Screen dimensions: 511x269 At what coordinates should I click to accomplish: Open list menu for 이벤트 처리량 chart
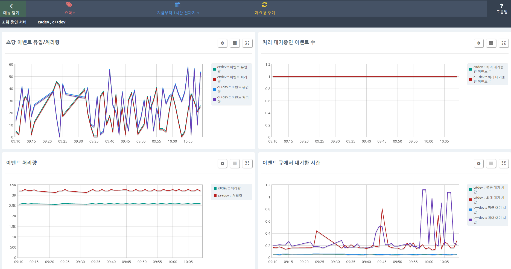[x=235, y=164]
